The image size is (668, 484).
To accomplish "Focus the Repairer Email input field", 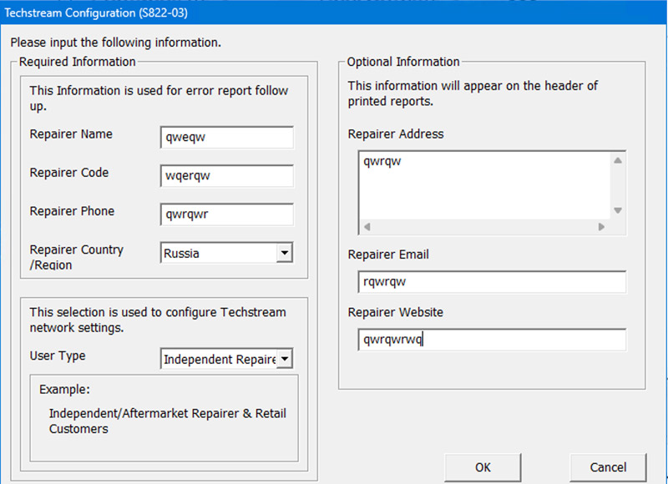I will pyautogui.click(x=492, y=282).
